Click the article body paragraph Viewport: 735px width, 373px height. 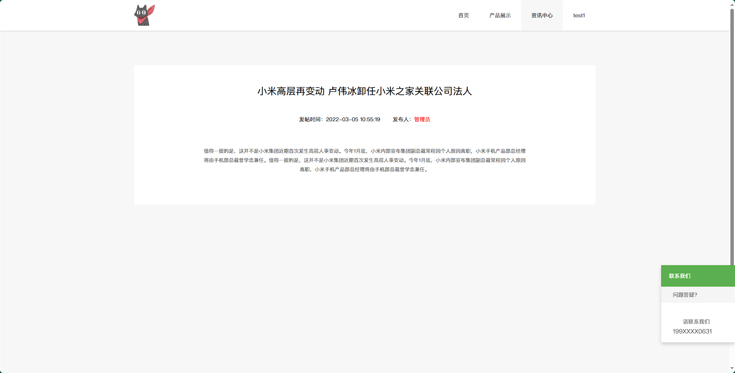pyautogui.click(x=364, y=160)
